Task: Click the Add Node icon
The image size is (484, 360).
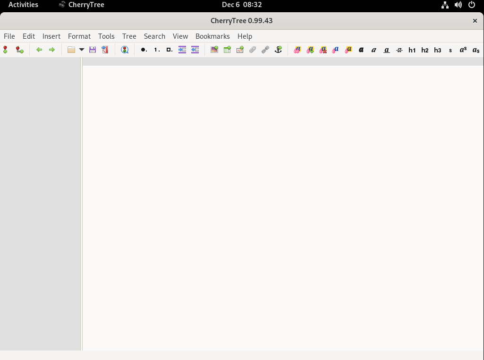Action: (5, 50)
